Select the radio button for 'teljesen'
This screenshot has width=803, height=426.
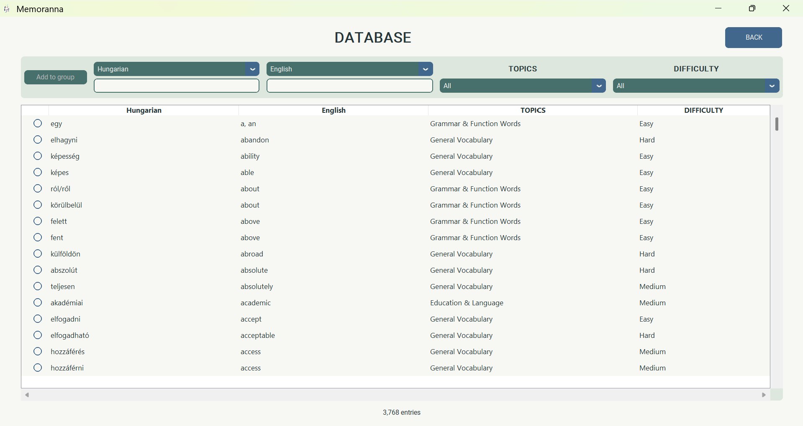coord(38,287)
